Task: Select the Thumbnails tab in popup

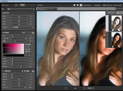Action: (x=120, y=13)
